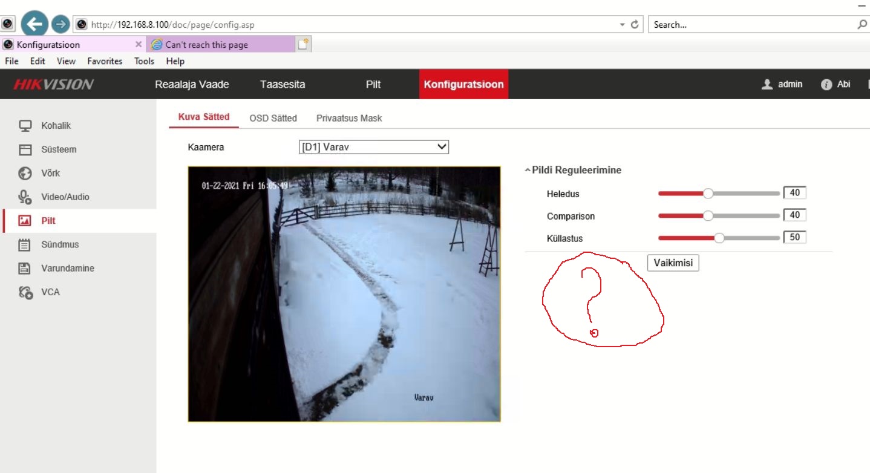Viewport: 870px width, 473px height.
Task: Refresh page using address bar reload icon
Action: pos(635,25)
